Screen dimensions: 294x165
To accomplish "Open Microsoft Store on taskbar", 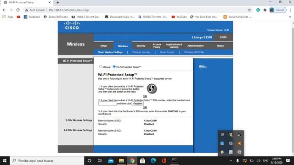I will 142,161.
